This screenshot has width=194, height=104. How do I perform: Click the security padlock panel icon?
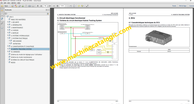(2, 10)
